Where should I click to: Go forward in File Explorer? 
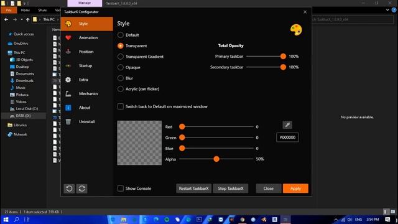(x=15, y=19)
